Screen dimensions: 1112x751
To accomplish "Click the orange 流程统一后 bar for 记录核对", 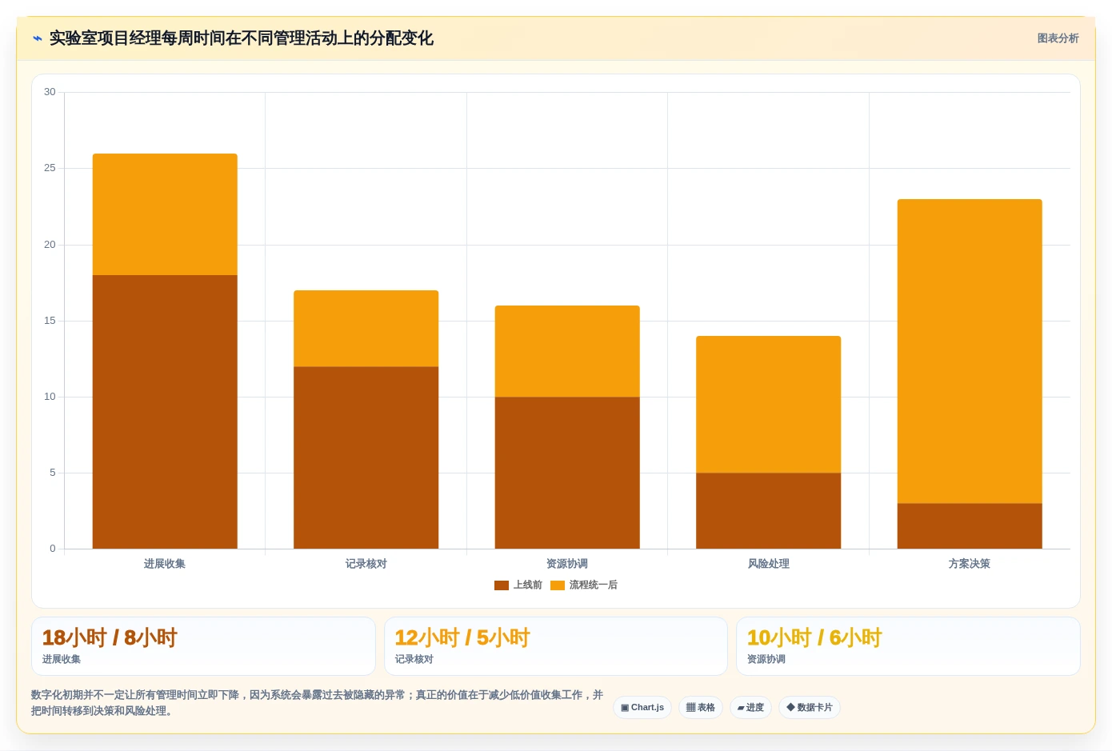I will pyautogui.click(x=366, y=329).
